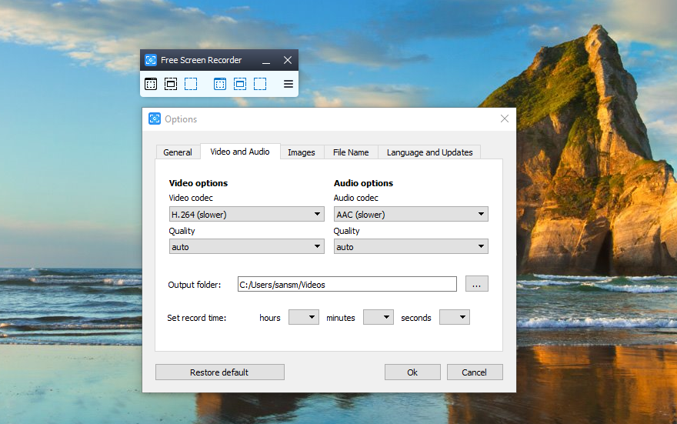Close the Options dialog
Viewport: 677px width, 424px height.
point(505,119)
